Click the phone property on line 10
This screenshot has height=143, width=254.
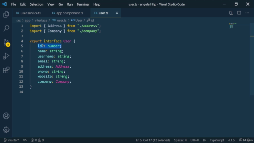[x=42, y=71]
